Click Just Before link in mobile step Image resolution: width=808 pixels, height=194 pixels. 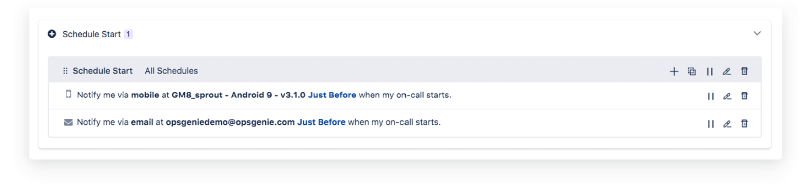coord(332,95)
